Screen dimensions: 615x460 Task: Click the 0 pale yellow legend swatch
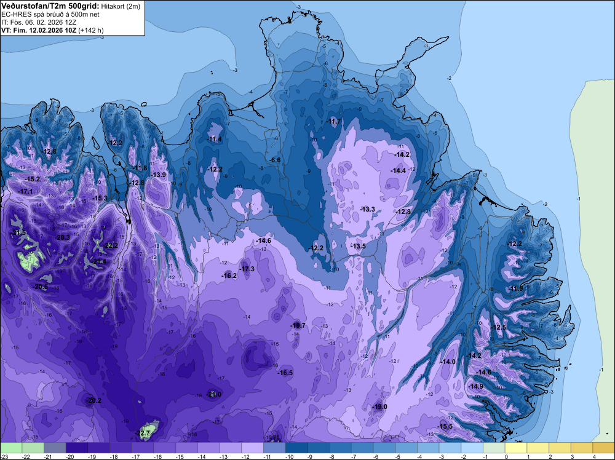(516, 448)
